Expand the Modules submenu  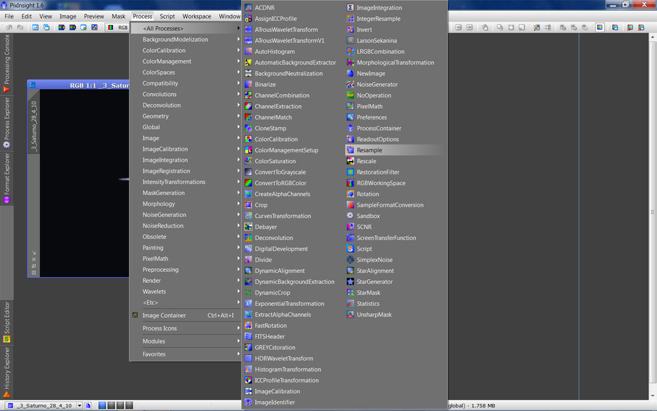coord(186,341)
